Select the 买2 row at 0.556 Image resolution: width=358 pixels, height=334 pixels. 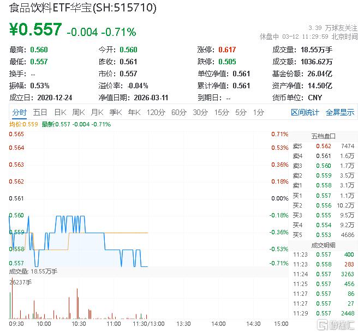click(324, 205)
